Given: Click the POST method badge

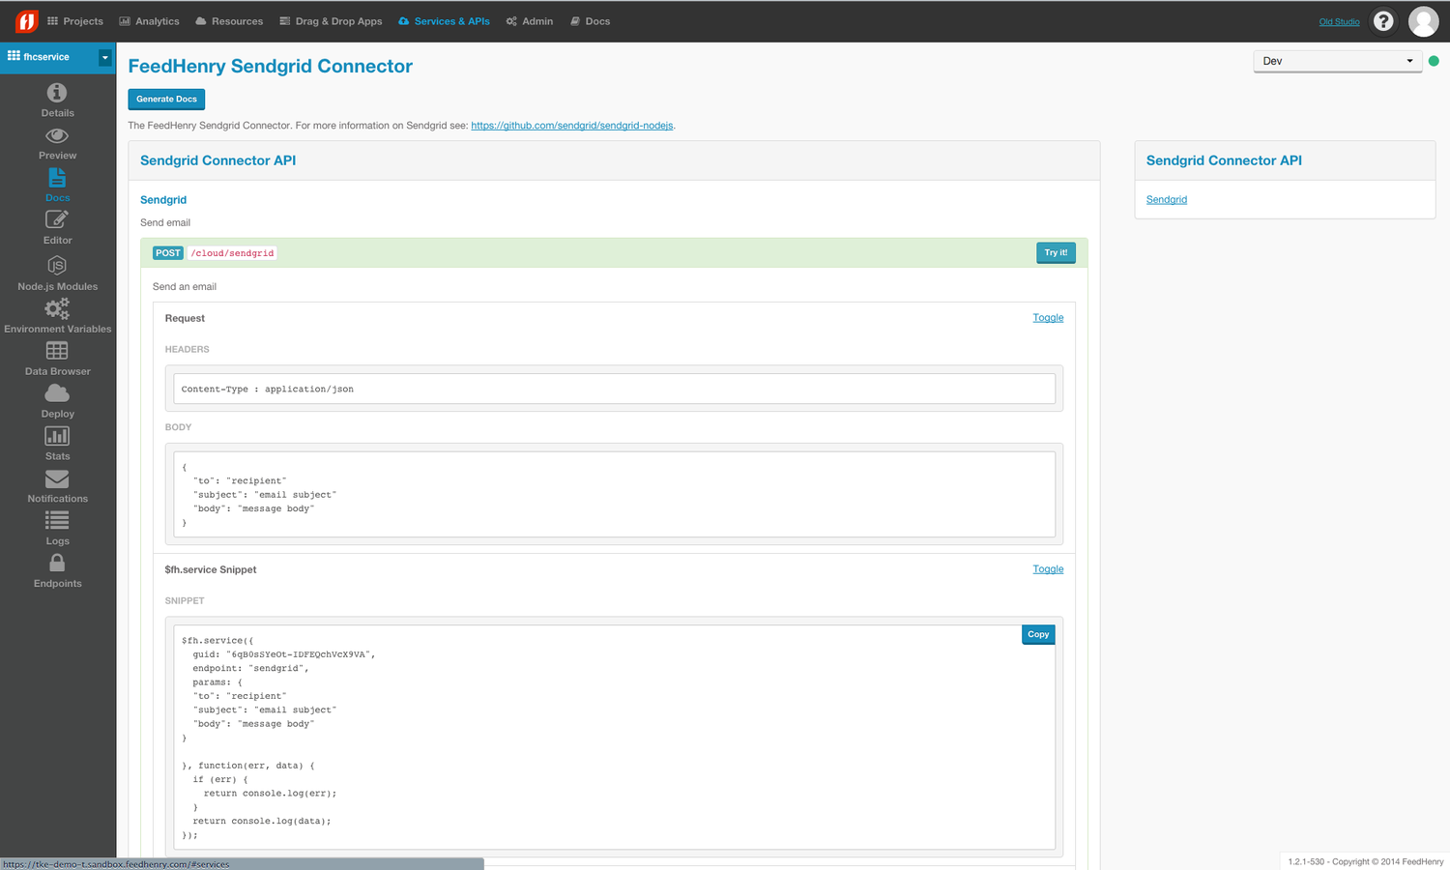Looking at the screenshot, I should coord(168,253).
